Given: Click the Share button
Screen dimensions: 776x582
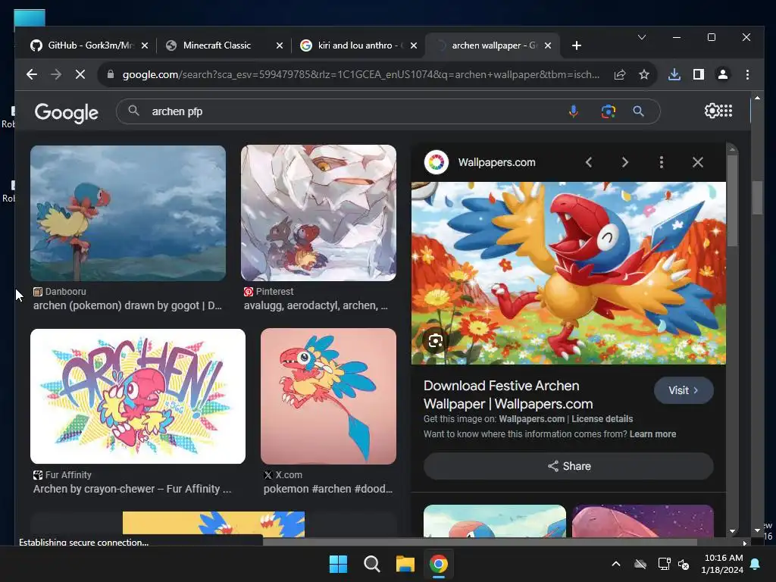Looking at the screenshot, I should (x=568, y=466).
